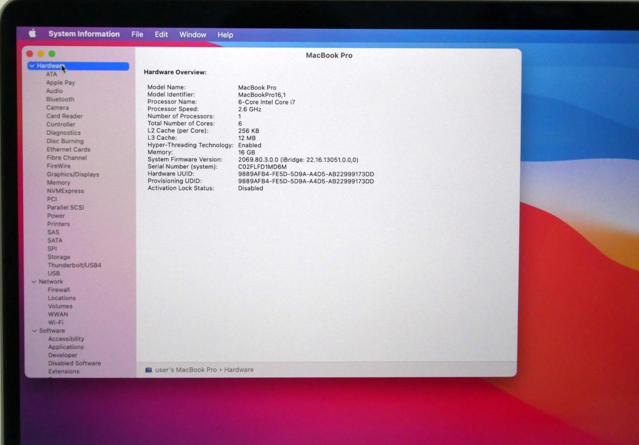Collapse the Software section chevron

(x=34, y=331)
